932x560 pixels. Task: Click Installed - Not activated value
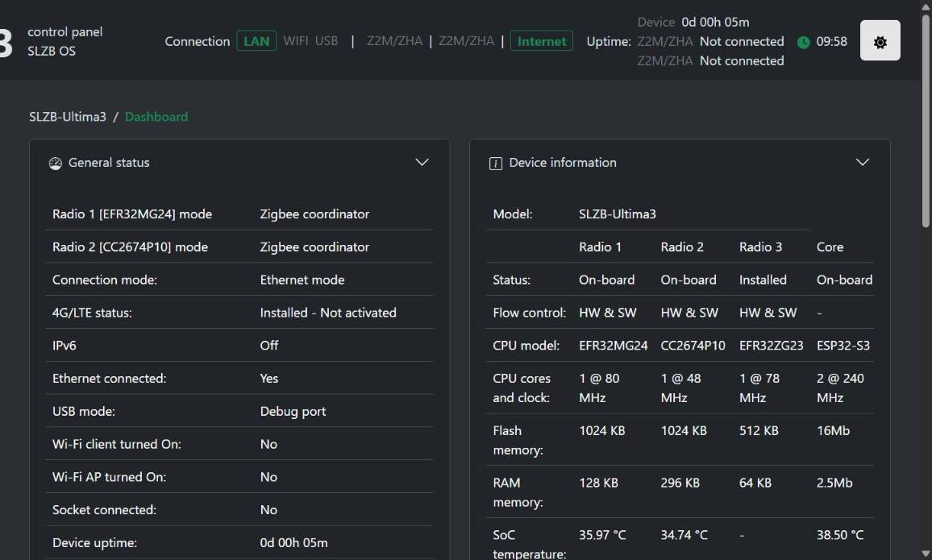point(328,313)
